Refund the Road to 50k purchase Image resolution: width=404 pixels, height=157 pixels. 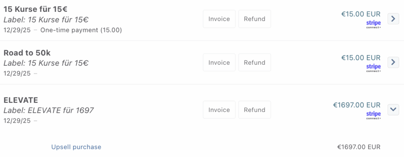(254, 62)
